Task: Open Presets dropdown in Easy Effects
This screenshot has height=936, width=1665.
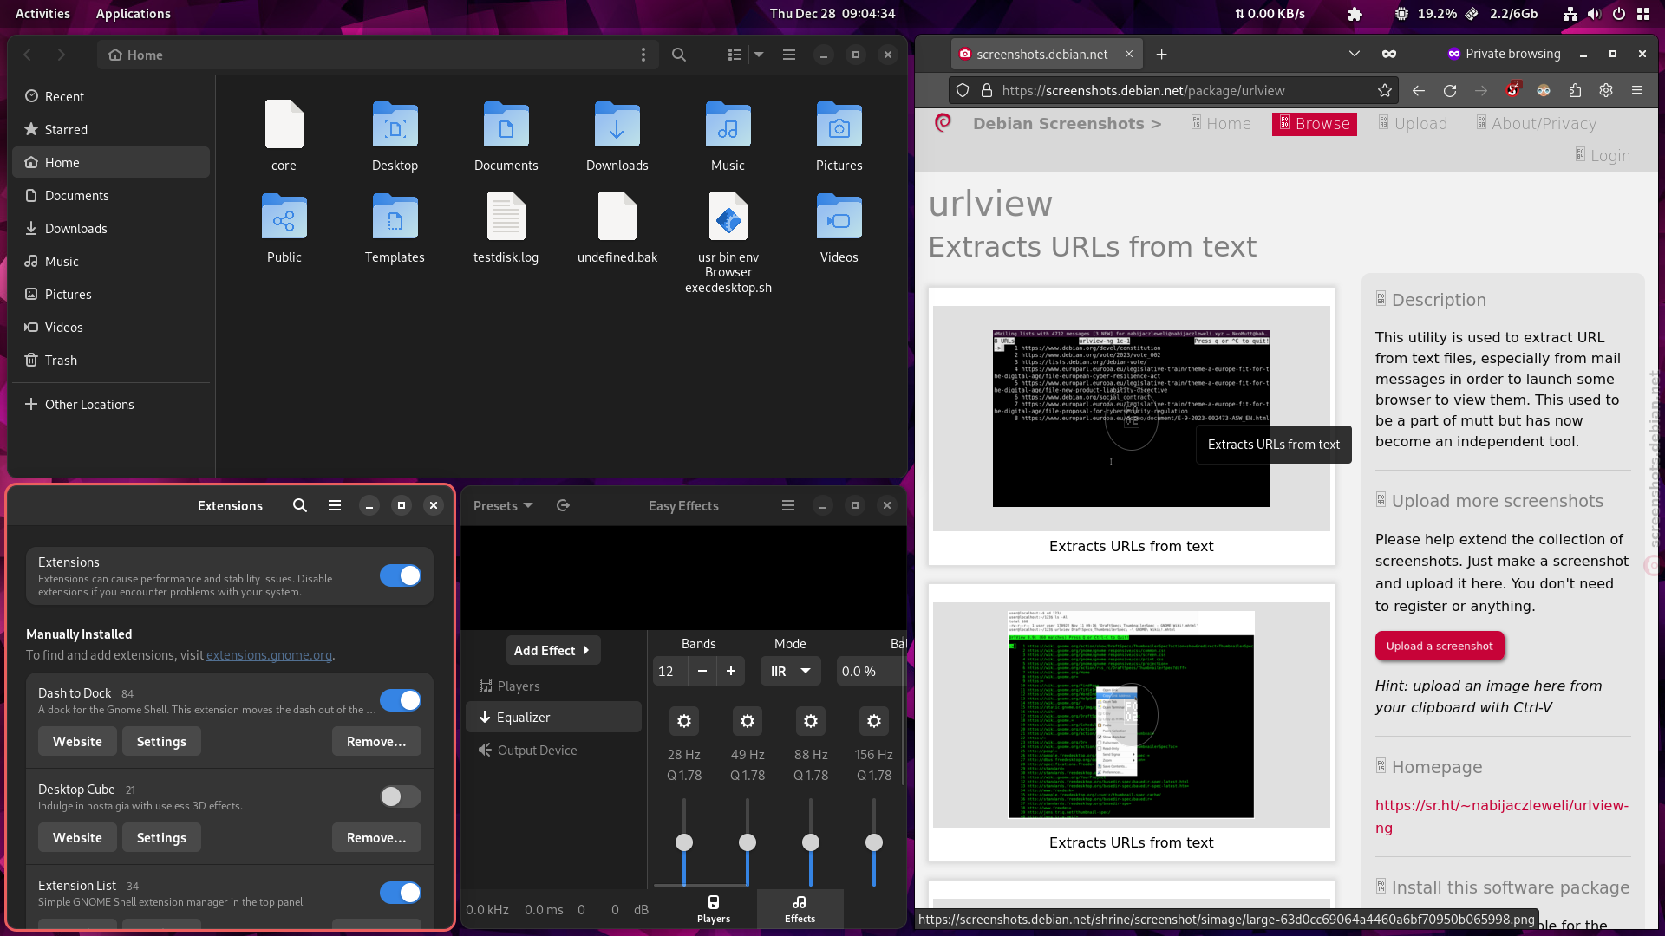Action: point(503,505)
